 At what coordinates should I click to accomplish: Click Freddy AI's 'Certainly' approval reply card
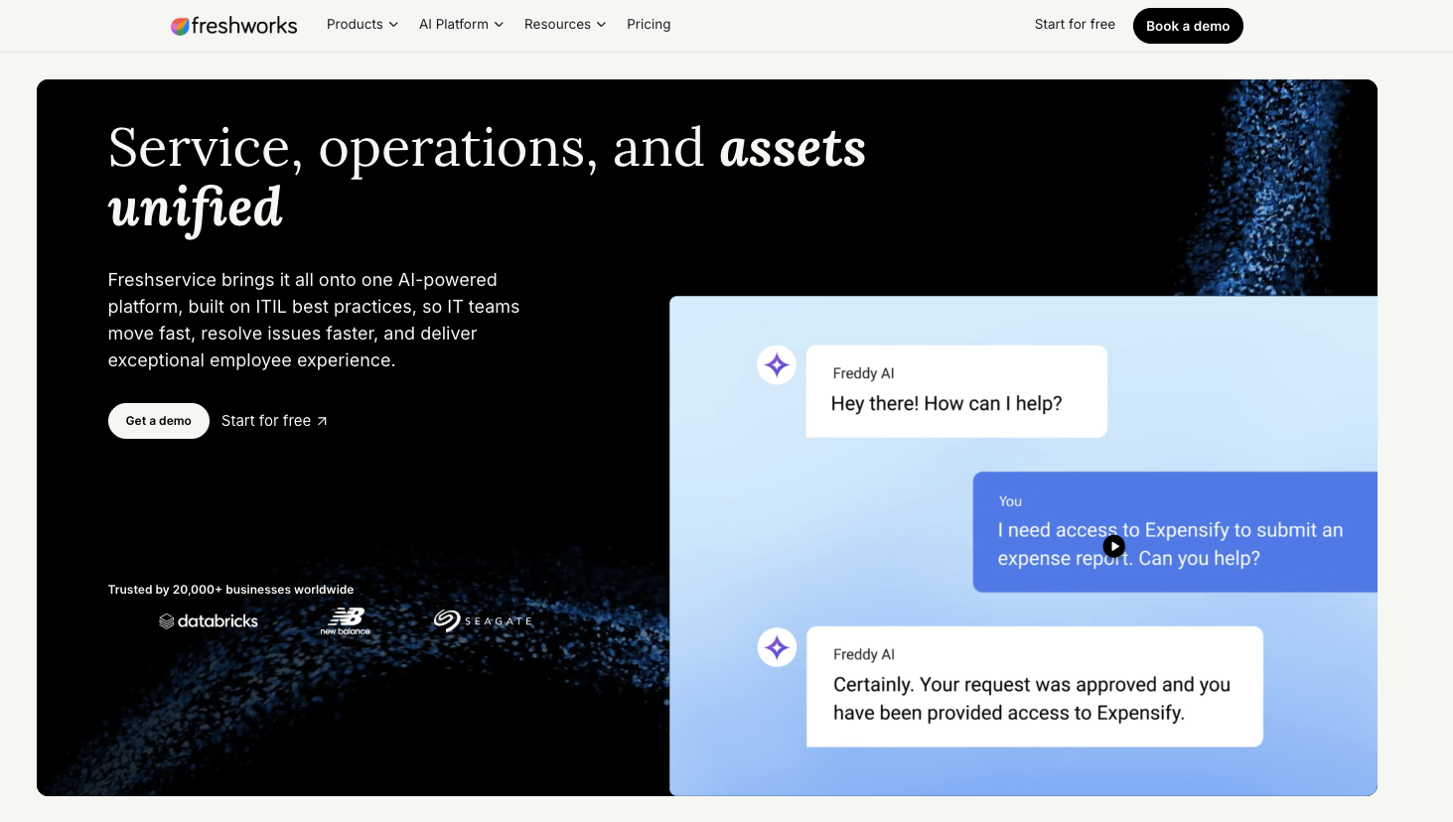(1035, 687)
